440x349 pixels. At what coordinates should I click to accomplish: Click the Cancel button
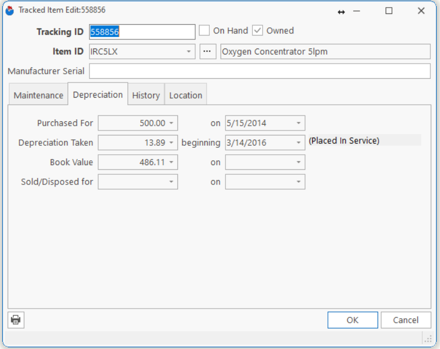[x=405, y=320]
